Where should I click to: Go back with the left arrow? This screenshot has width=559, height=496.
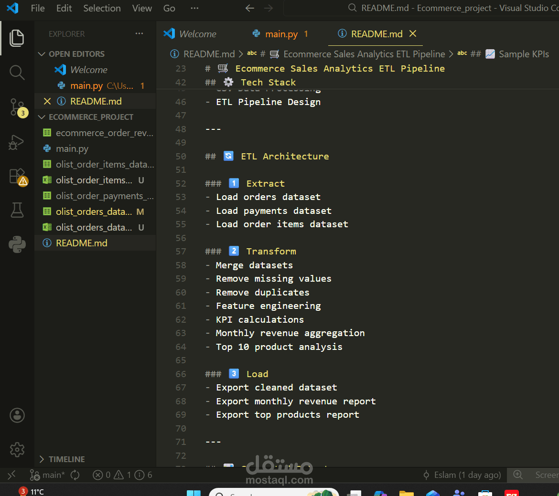249,8
